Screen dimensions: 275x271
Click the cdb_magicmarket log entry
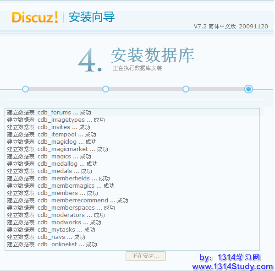57,149
